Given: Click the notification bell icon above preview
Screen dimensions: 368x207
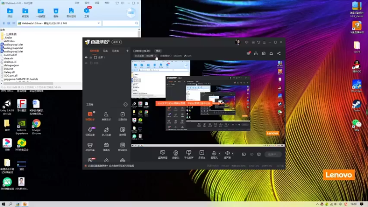Looking at the screenshot, I should coord(271,53).
